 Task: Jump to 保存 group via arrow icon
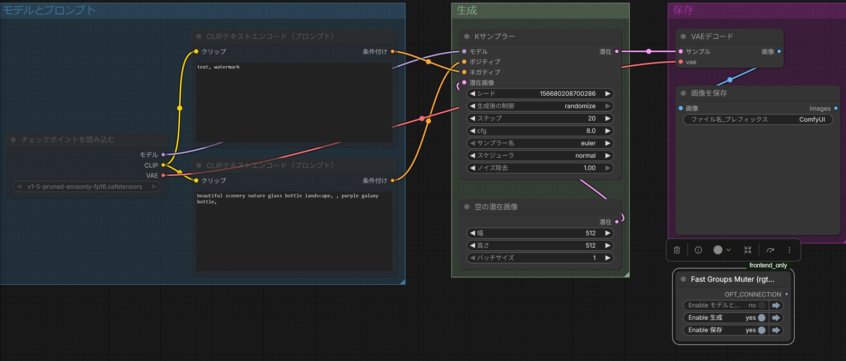click(x=776, y=330)
